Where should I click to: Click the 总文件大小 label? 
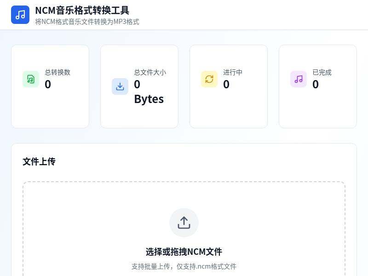150,72
